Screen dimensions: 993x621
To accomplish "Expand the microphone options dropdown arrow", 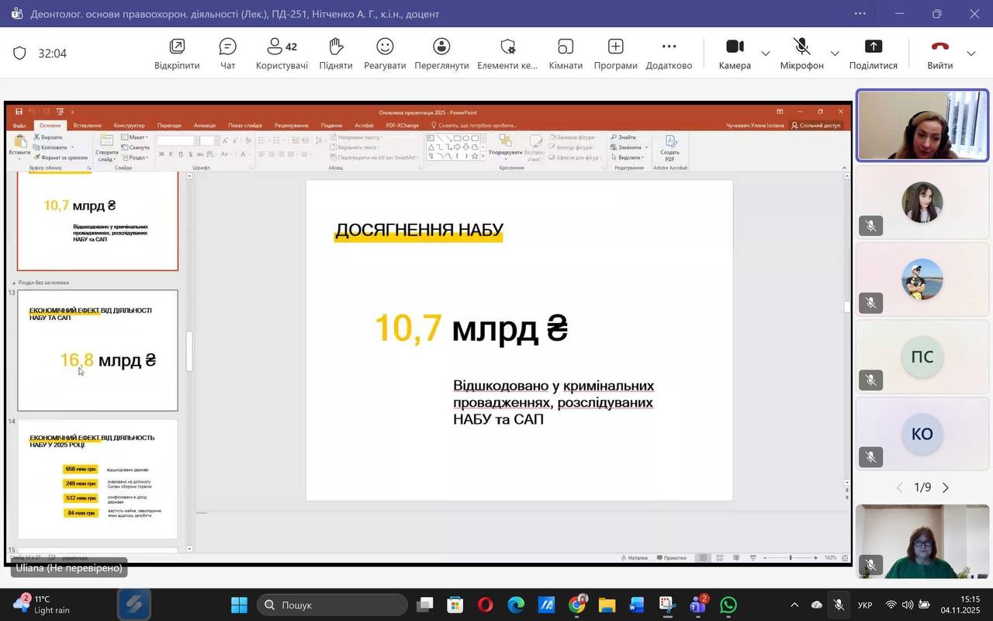I will [835, 54].
